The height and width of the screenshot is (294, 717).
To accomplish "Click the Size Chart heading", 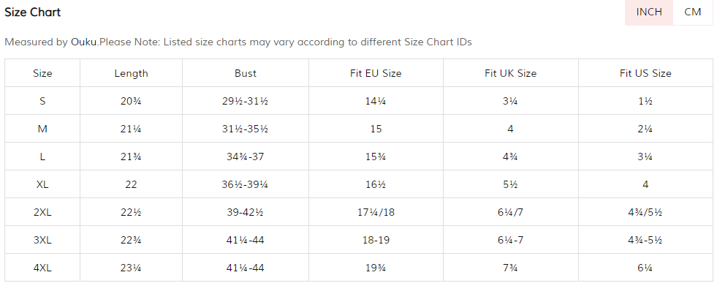I will coord(33,12).
